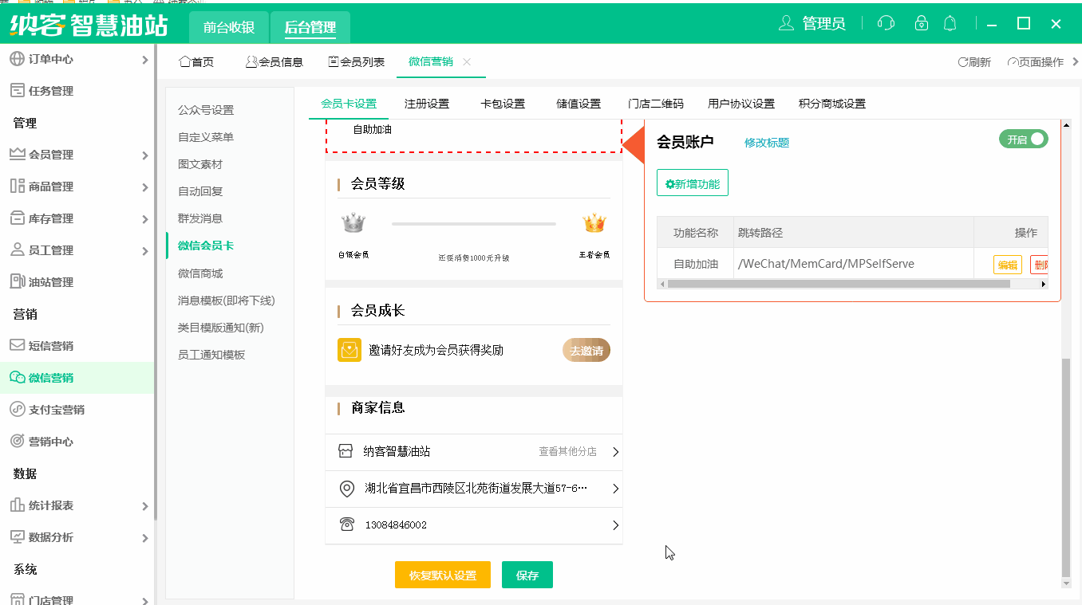The image size is (1082, 605).
Task: Expand the 会员管理 sidebar section
Action: coord(16,155)
